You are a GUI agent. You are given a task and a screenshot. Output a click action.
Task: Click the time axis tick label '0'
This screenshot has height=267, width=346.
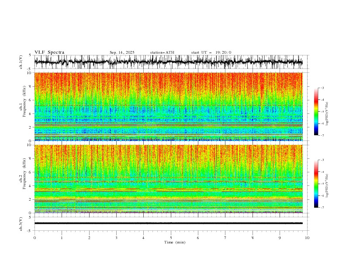pyautogui.click(x=35, y=238)
